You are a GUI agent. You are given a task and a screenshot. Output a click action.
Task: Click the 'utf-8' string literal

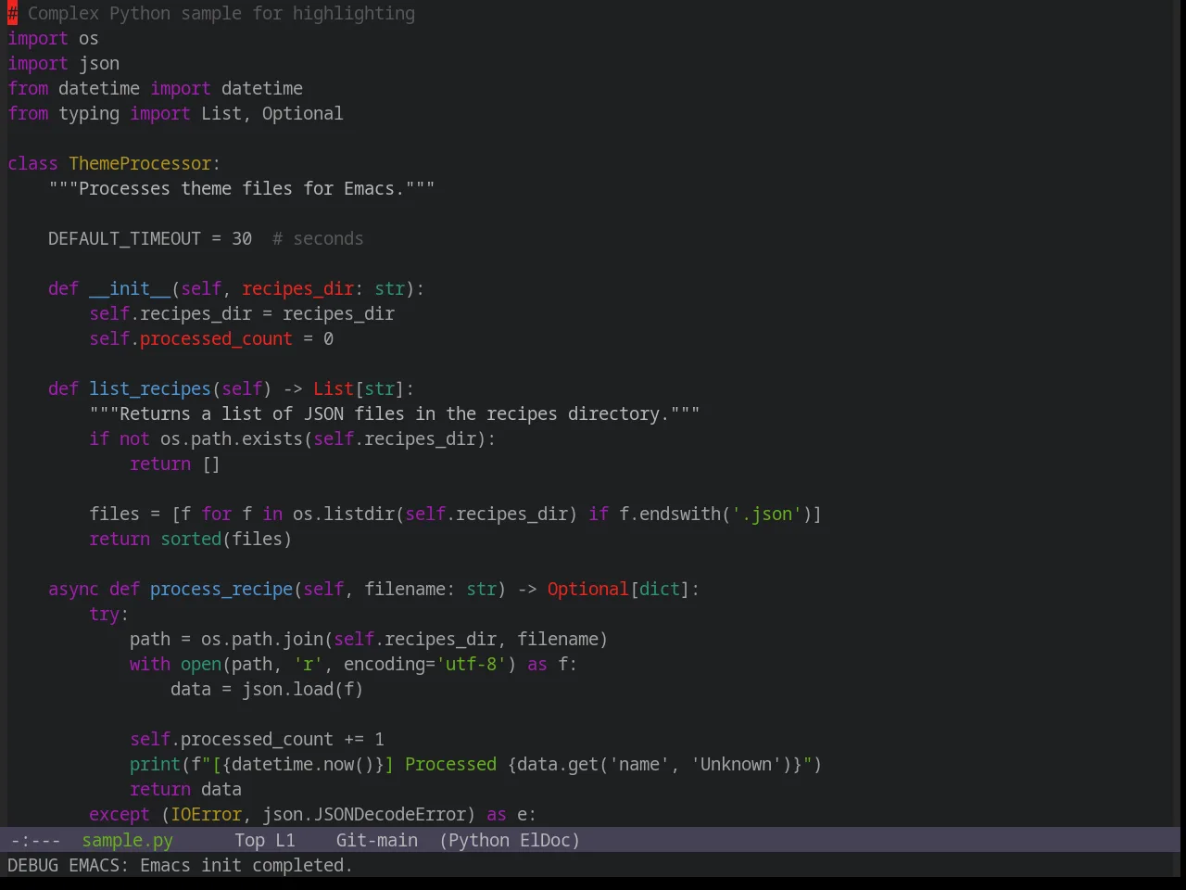[472, 664]
